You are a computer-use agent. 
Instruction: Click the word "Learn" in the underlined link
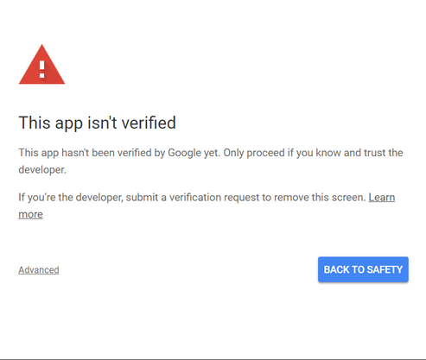click(382, 198)
